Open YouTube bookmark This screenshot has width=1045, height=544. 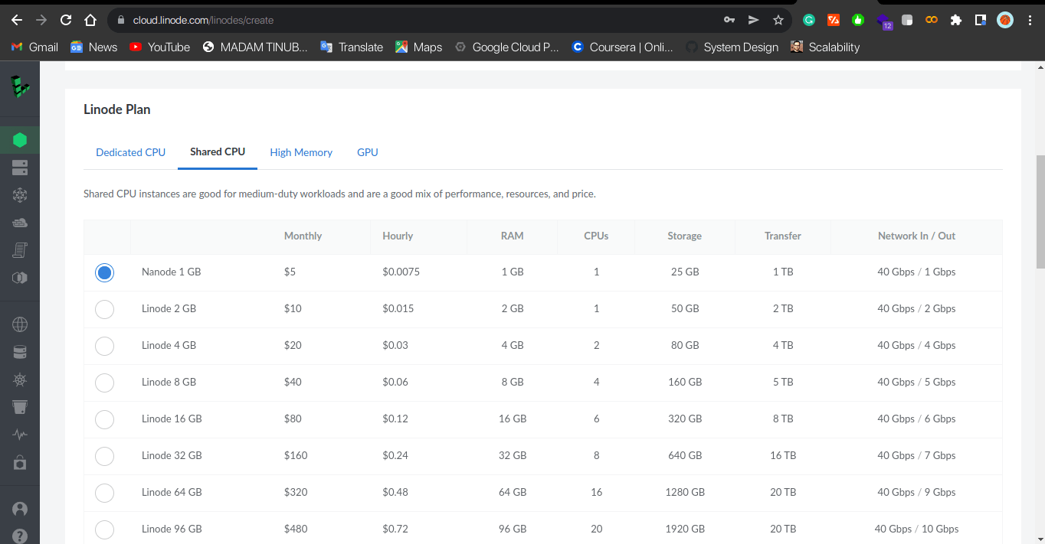(159, 47)
